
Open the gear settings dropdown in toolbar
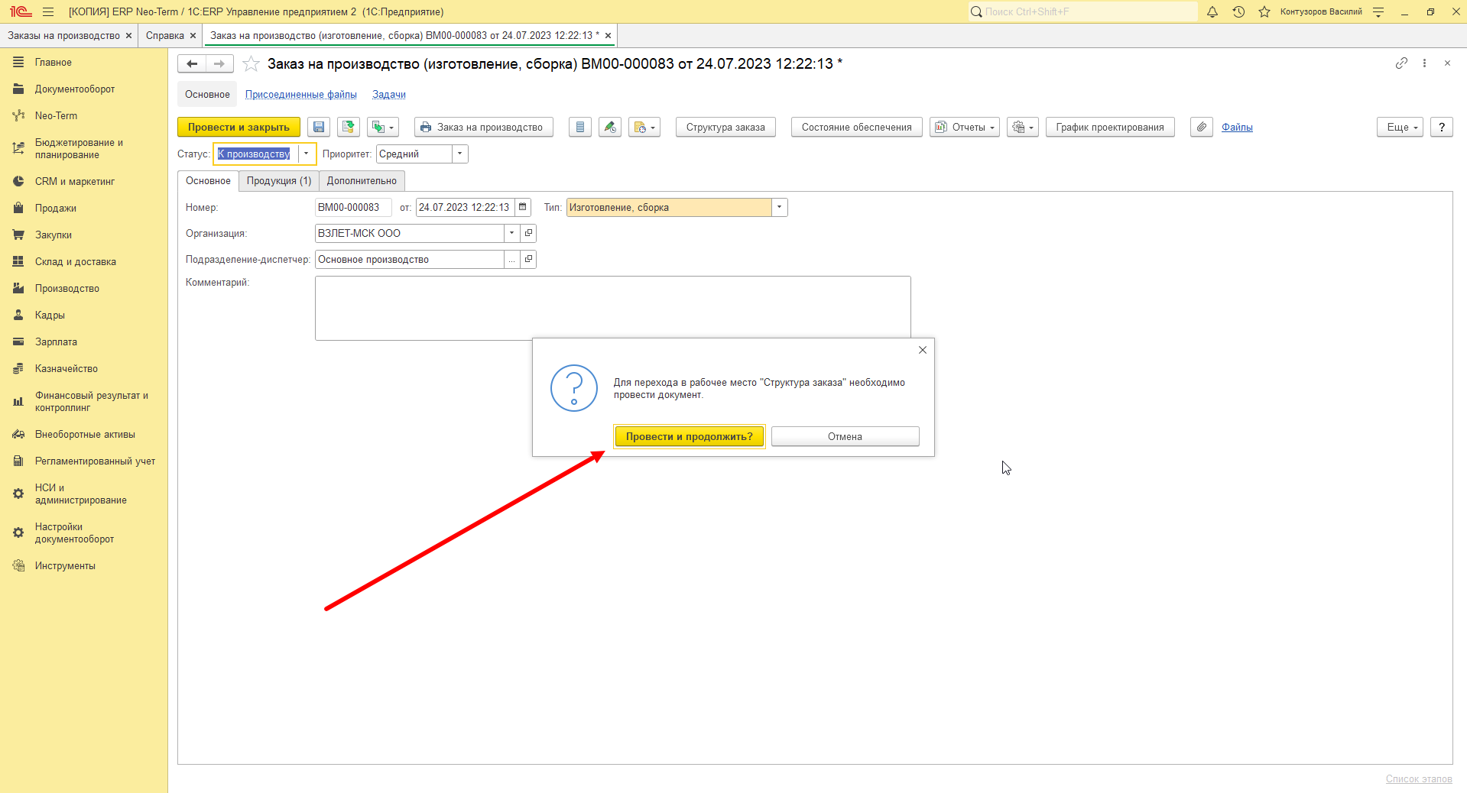click(1023, 128)
